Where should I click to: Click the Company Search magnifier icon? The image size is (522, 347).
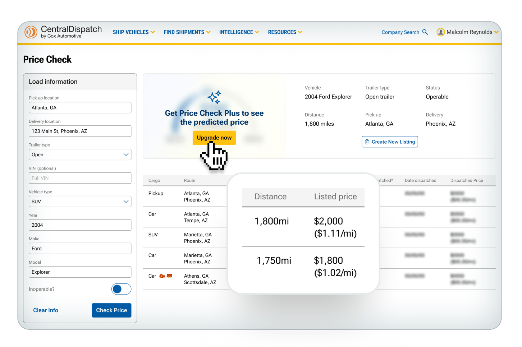(425, 32)
